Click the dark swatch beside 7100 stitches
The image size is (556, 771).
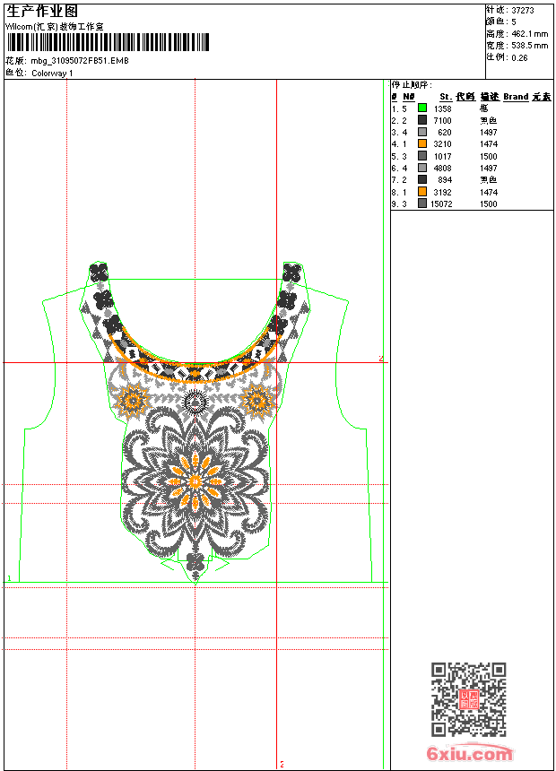tap(422, 119)
